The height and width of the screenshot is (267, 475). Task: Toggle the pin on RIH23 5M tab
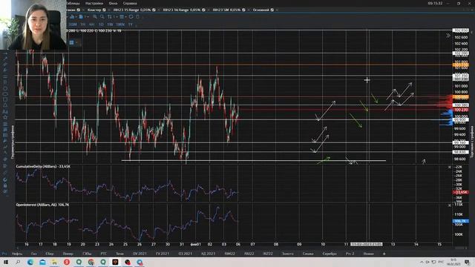pos(243,10)
